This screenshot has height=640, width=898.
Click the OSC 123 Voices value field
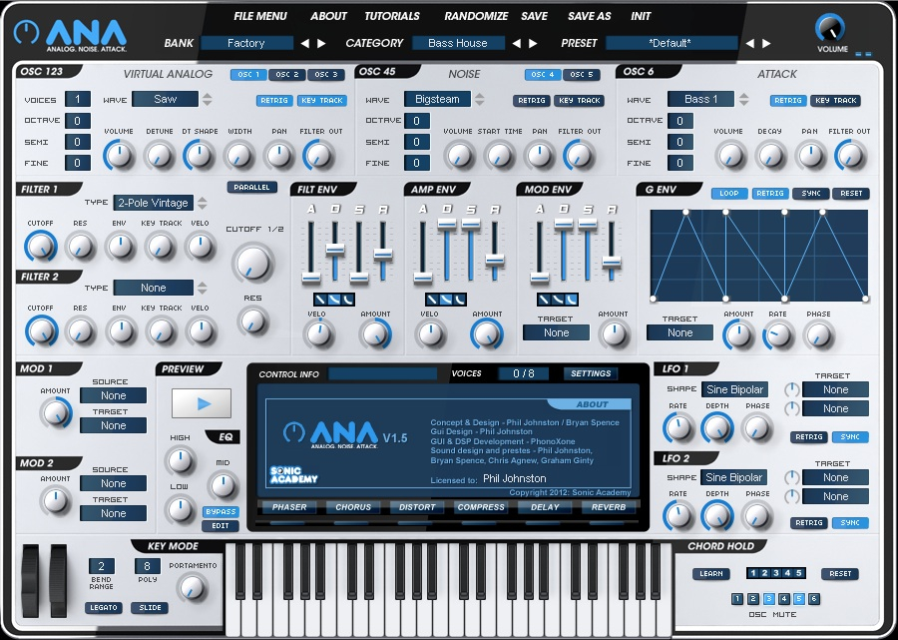pyautogui.click(x=78, y=99)
